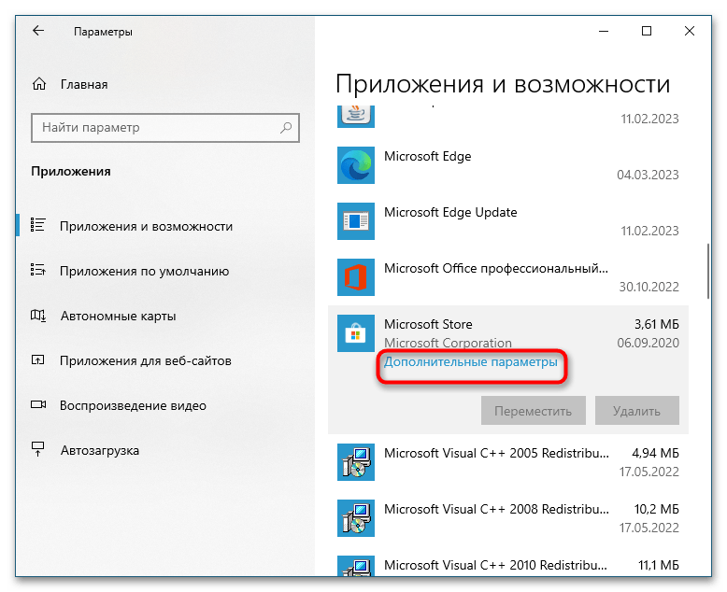Click the Удалить button
The height and width of the screenshot is (592, 727).
click(637, 411)
